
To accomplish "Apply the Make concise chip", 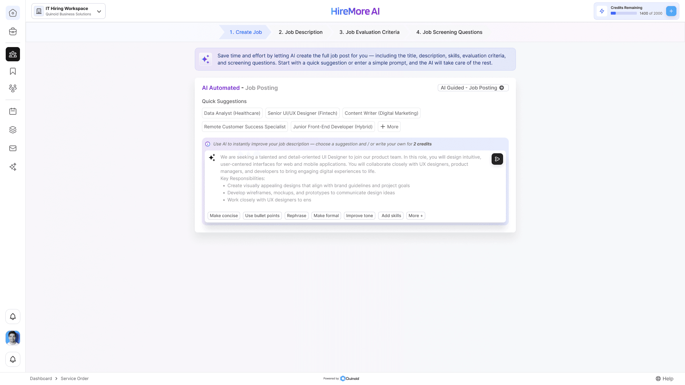I will [x=224, y=216].
